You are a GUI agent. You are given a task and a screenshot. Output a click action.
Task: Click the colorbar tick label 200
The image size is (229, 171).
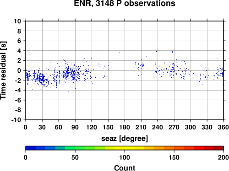click(x=224, y=157)
